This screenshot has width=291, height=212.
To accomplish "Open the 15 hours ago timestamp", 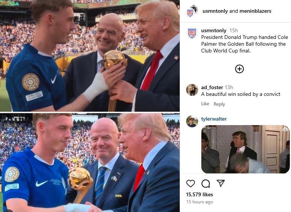I will [x=200, y=202].
